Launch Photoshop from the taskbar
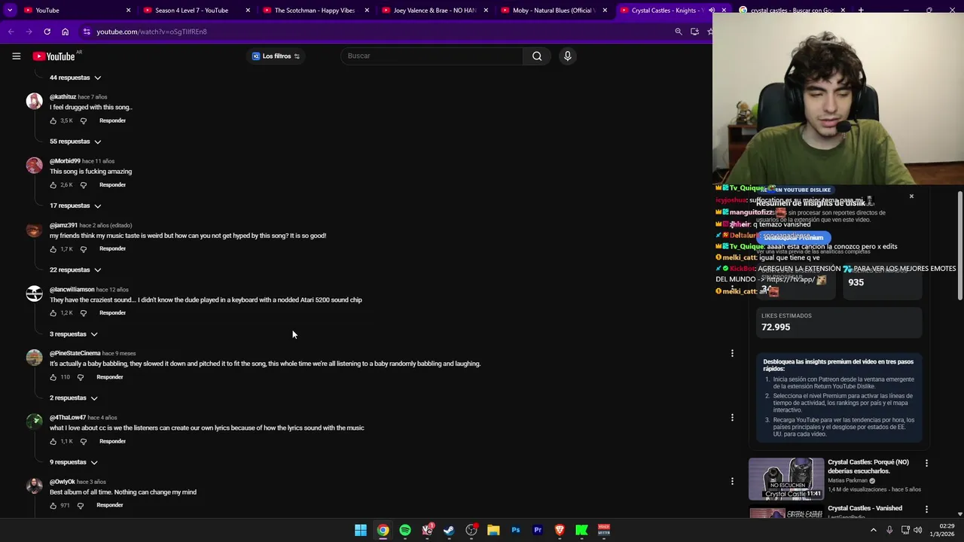Viewport: 964px width, 542px height. tap(515, 530)
